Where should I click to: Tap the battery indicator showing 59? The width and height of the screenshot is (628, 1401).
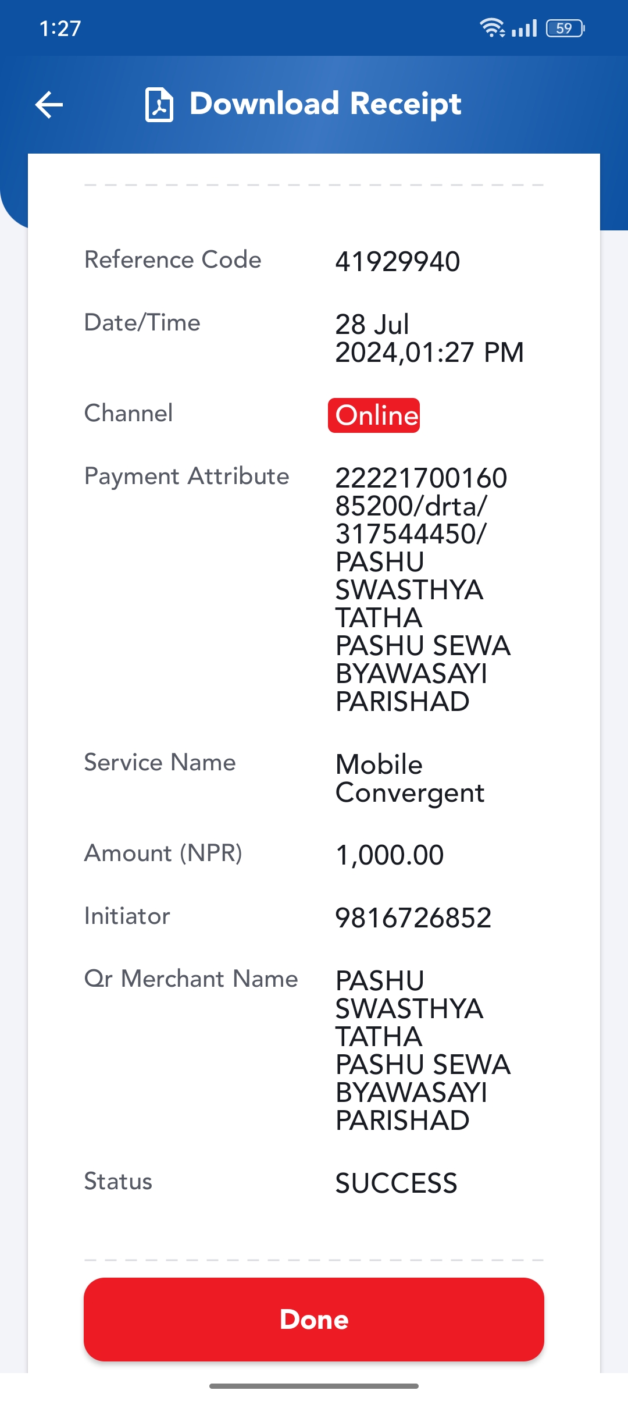coord(565,28)
